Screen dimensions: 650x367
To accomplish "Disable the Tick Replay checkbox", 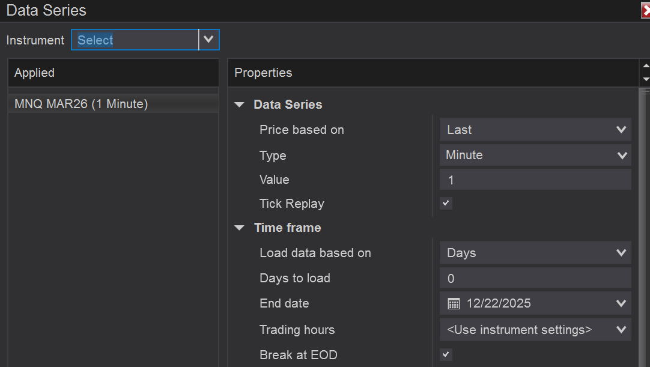I will (x=446, y=204).
